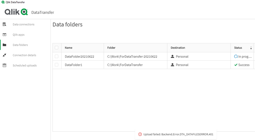Click the Data folders folder icon
255x140 pixels.
pos(4,45)
